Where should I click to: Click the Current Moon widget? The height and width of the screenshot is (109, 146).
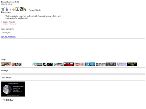tap(13, 89)
